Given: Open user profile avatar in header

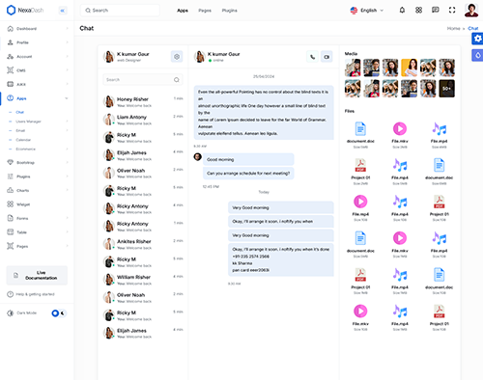Looking at the screenshot, I should [471, 10].
